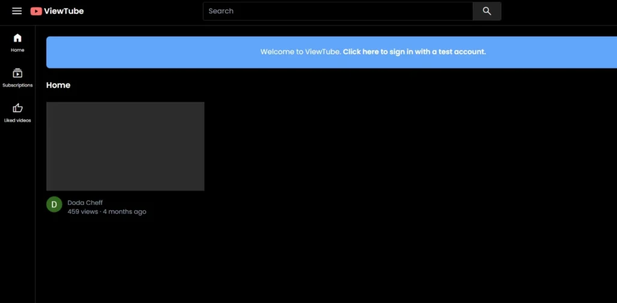Screen dimensions: 617x303
Task: Click the search magnifier button
Action: pyautogui.click(x=487, y=11)
